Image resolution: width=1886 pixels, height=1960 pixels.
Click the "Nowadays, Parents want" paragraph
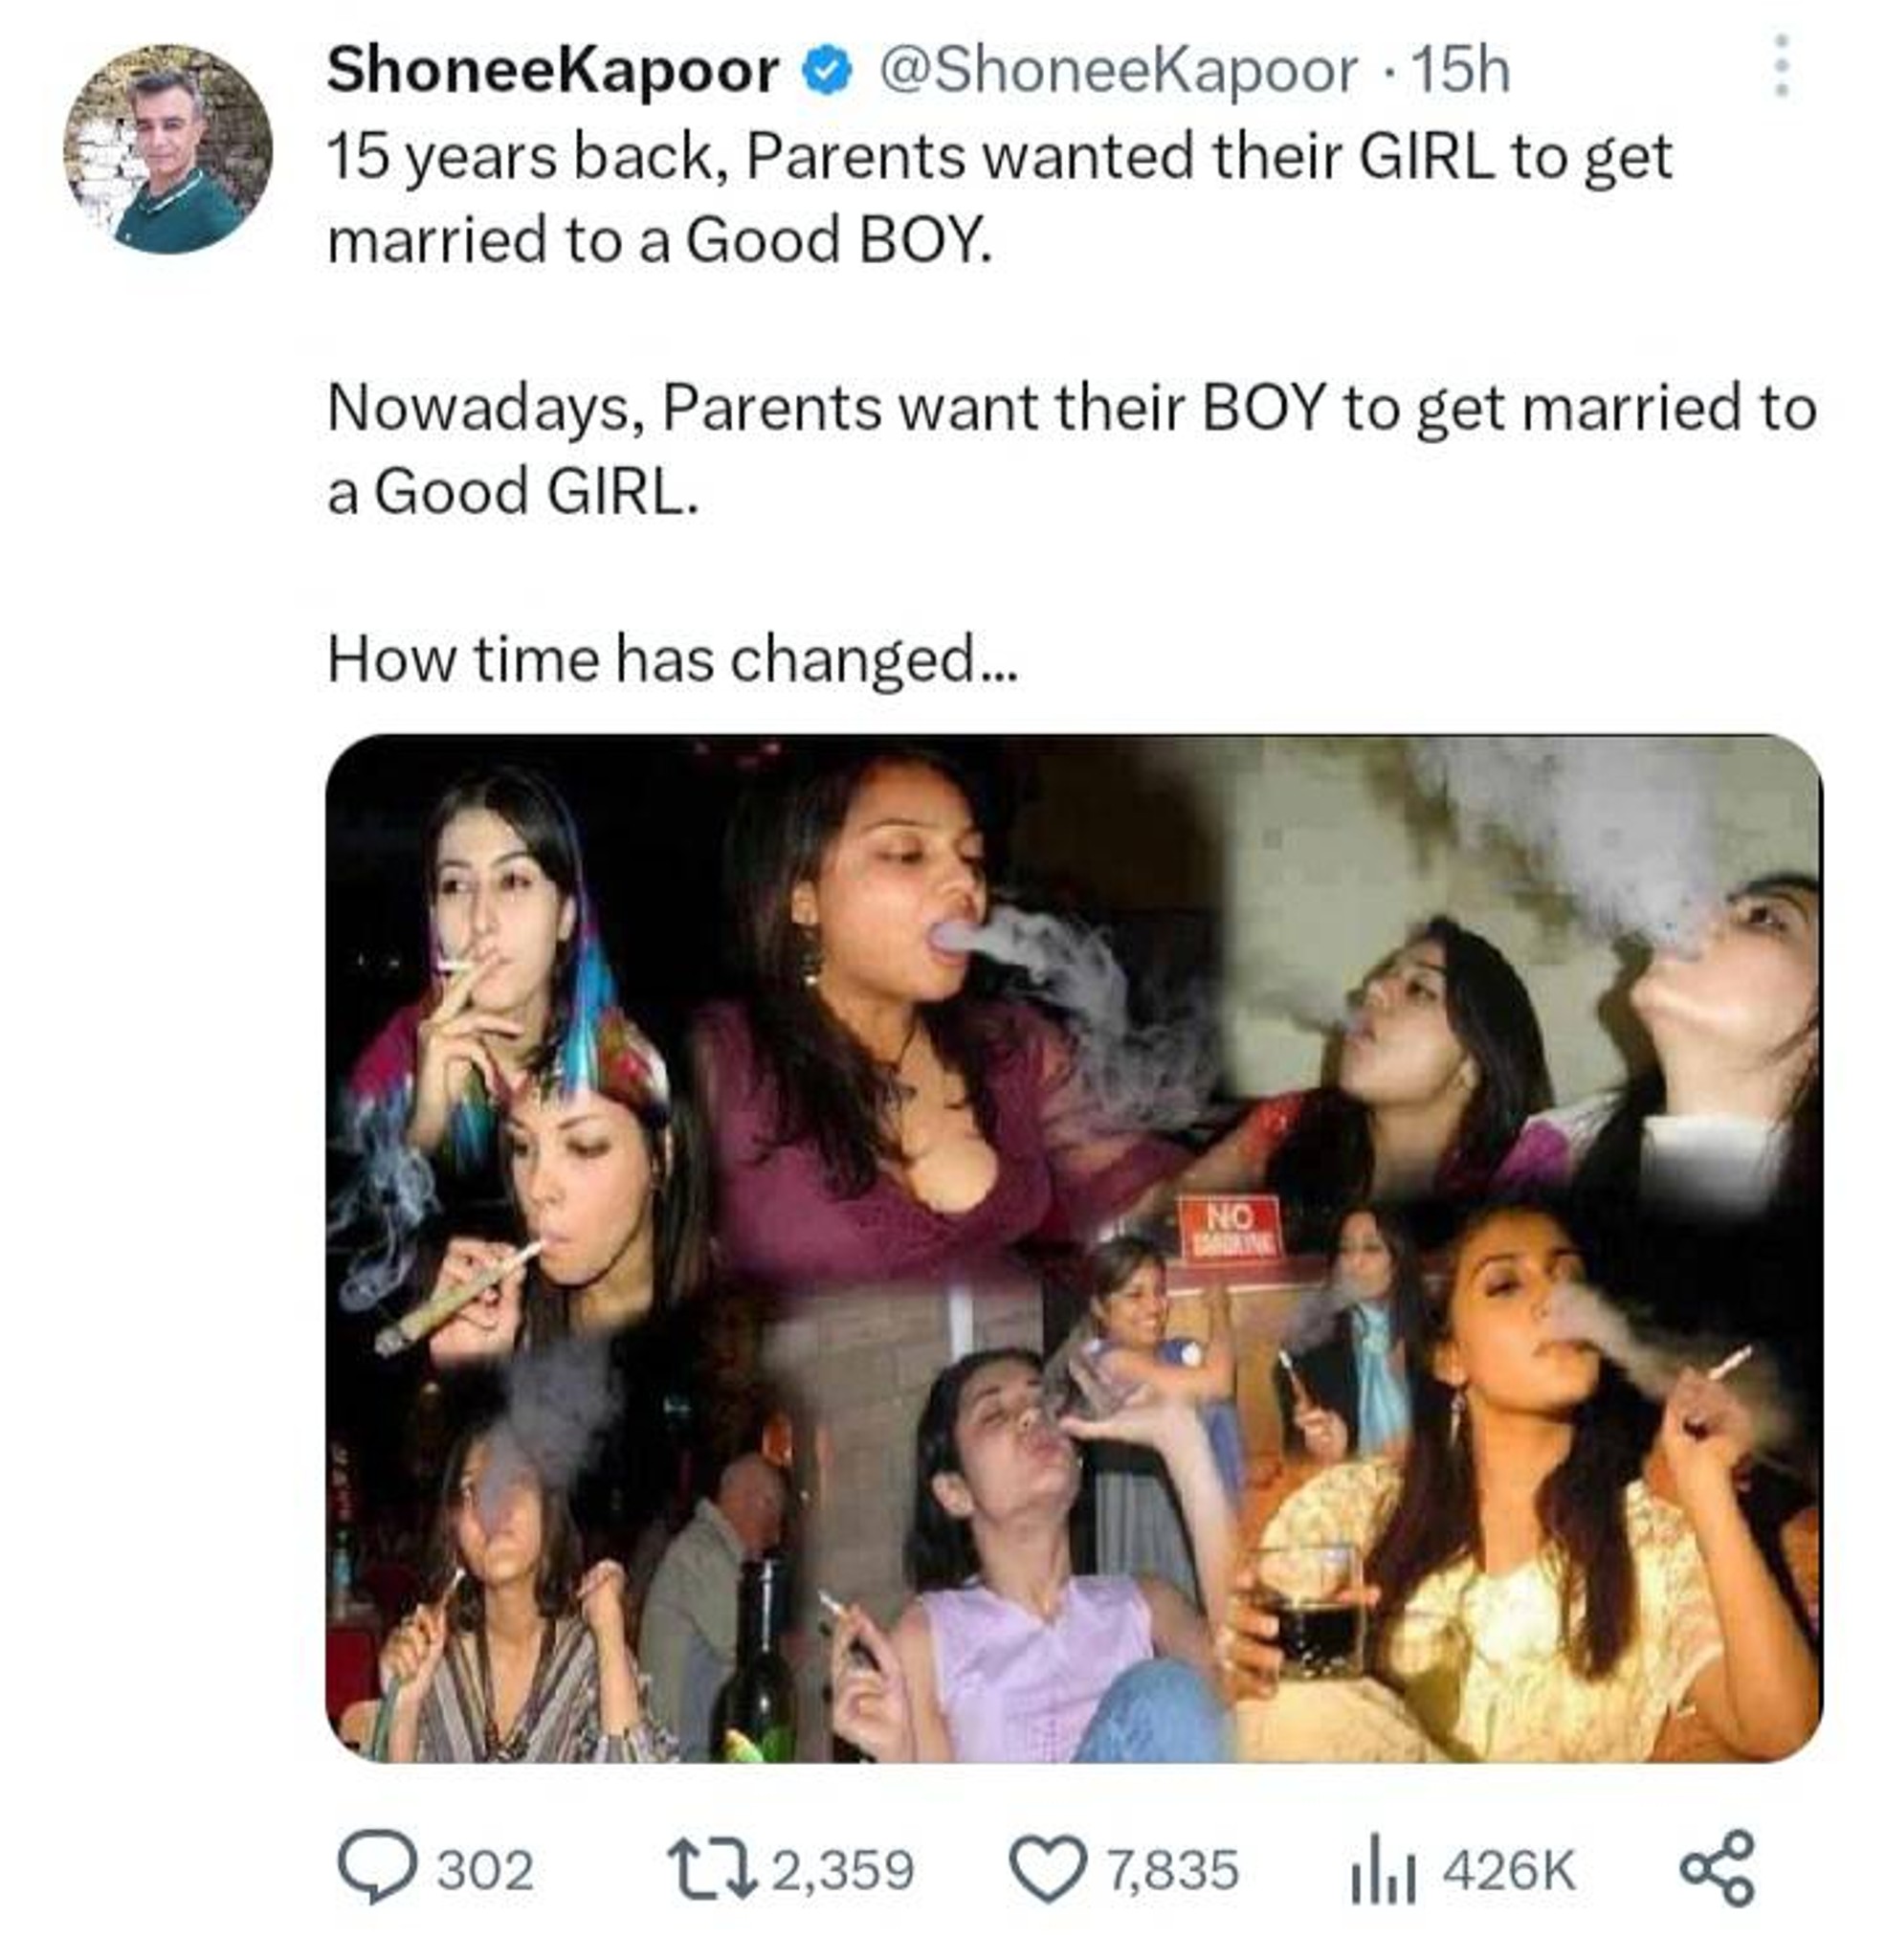[1071, 450]
